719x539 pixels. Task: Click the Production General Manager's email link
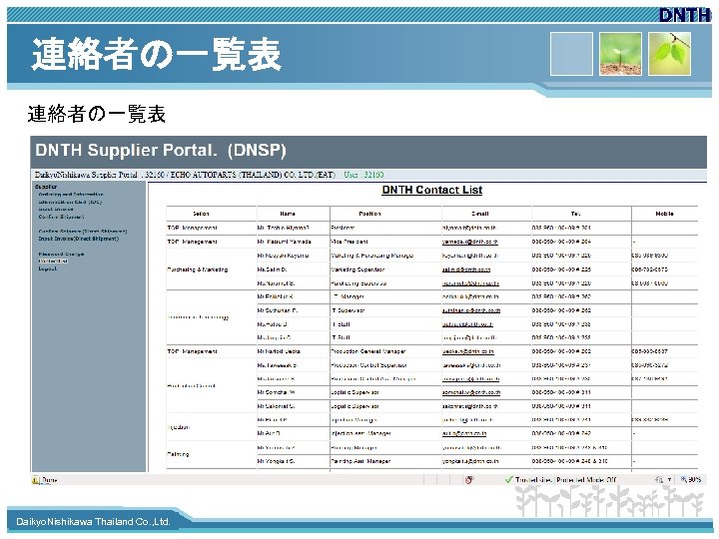coord(468,351)
